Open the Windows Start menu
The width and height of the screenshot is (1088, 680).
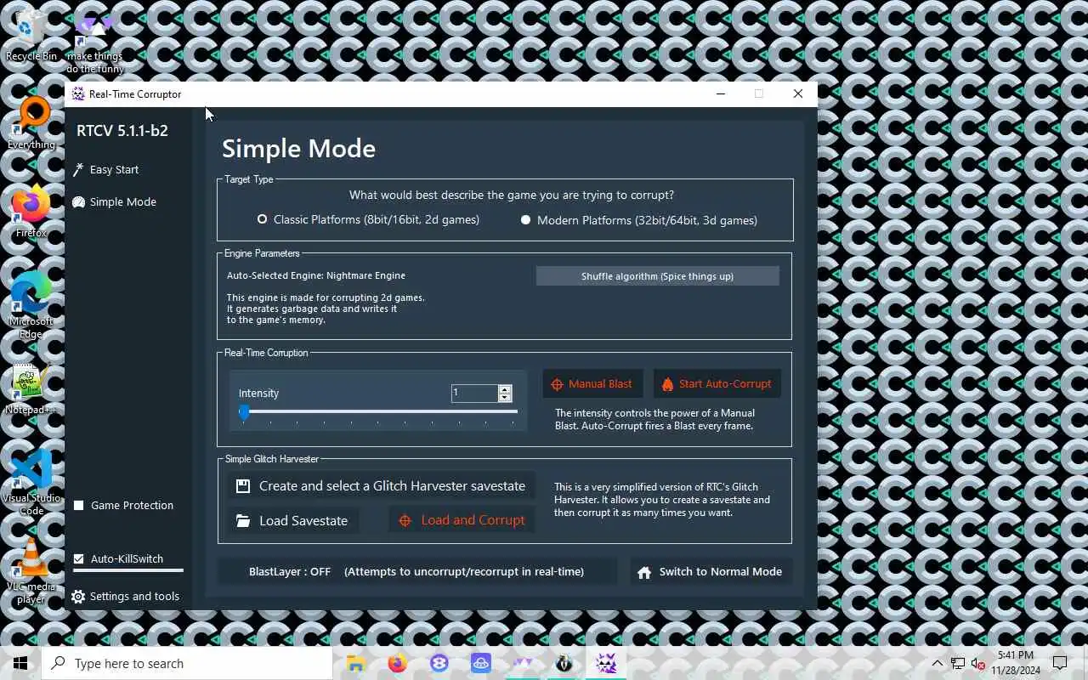click(20, 663)
